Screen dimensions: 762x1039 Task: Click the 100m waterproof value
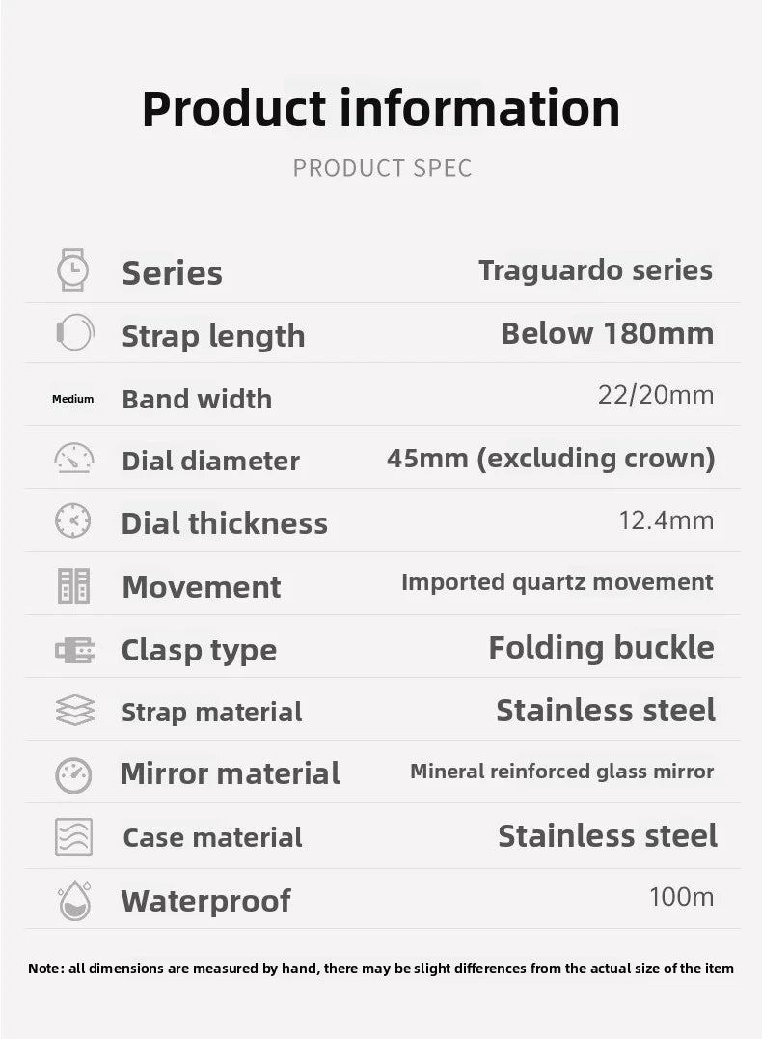pyautogui.click(x=682, y=896)
